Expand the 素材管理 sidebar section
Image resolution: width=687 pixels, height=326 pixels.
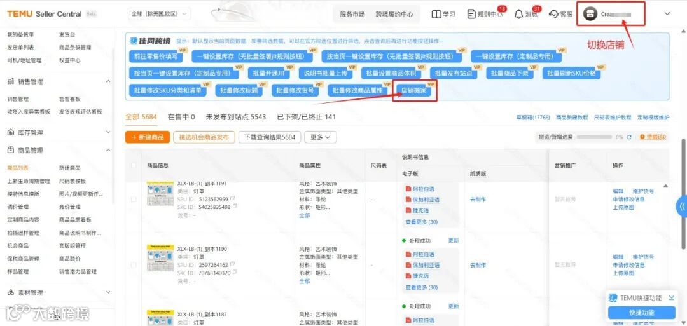(108, 292)
